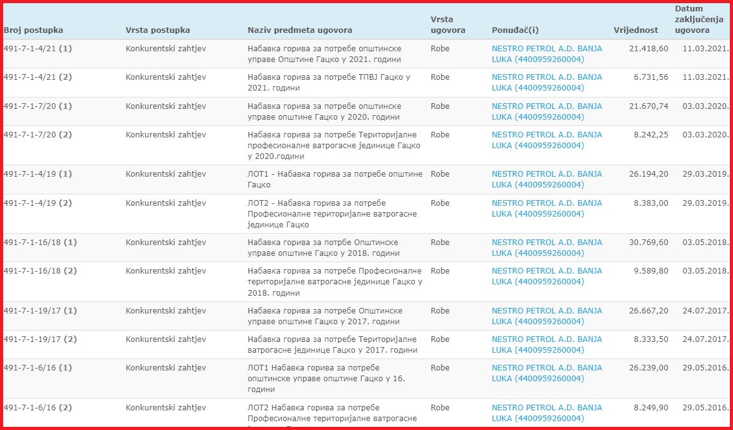The width and height of the screenshot is (733, 430).
Task: Click the Vrsta ugovora column header
Action: click(448, 25)
